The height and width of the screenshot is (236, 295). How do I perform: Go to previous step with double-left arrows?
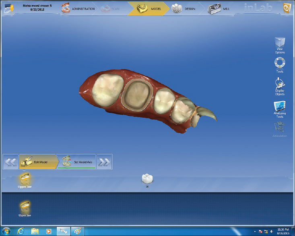pos(11,162)
